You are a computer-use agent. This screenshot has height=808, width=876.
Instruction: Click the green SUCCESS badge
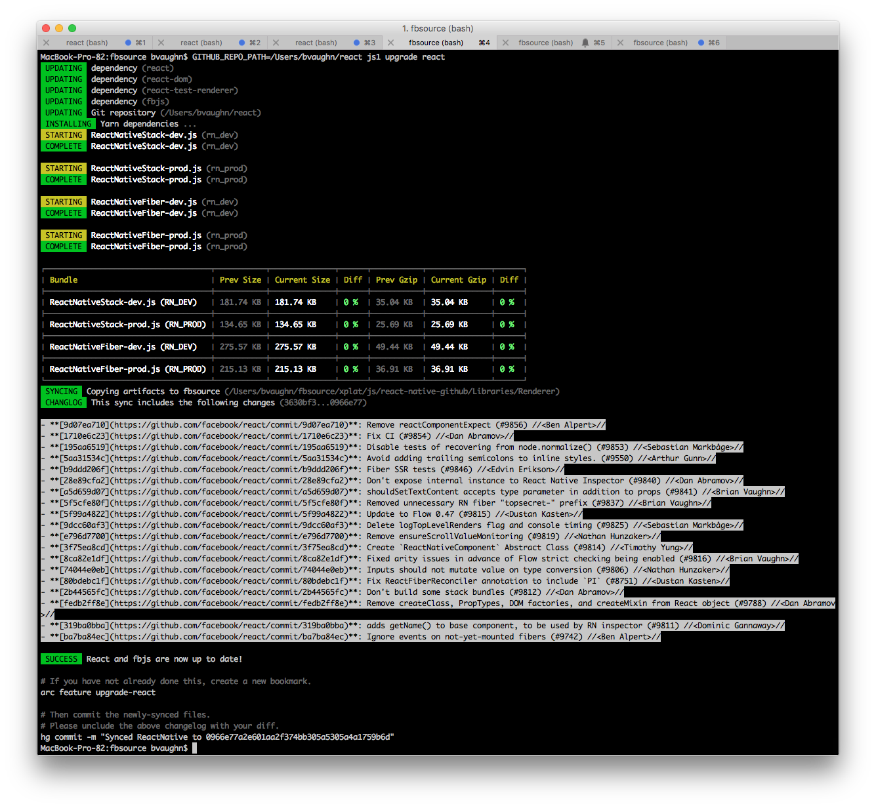point(61,659)
